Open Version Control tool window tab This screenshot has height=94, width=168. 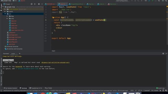pyautogui.click(x=10, y=88)
